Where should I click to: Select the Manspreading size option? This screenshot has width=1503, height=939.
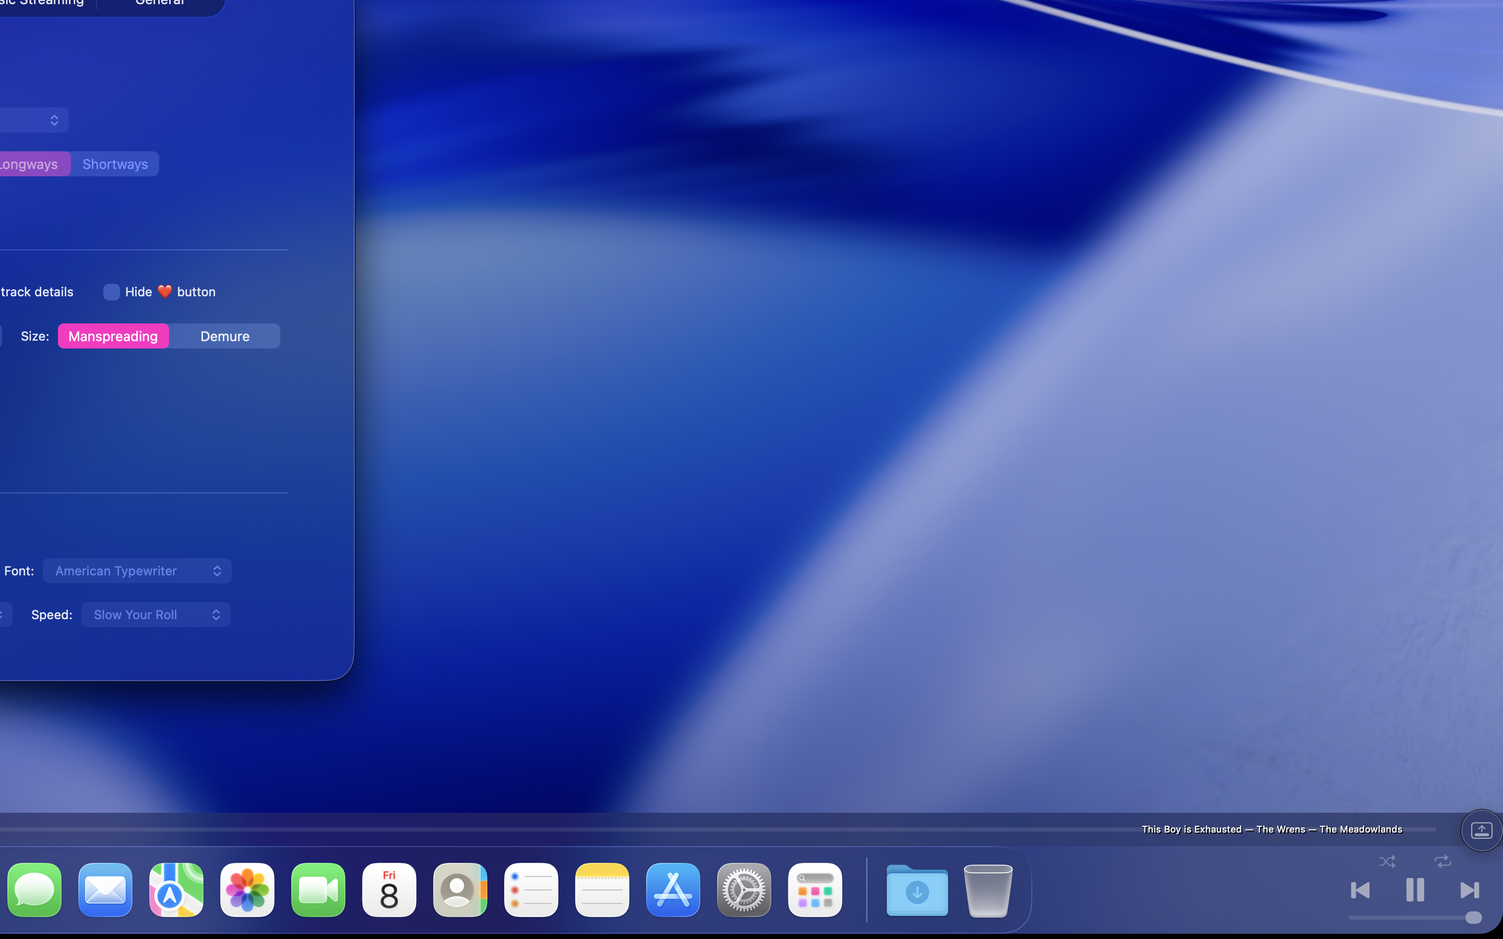pyautogui.click(x=113, y=336)
